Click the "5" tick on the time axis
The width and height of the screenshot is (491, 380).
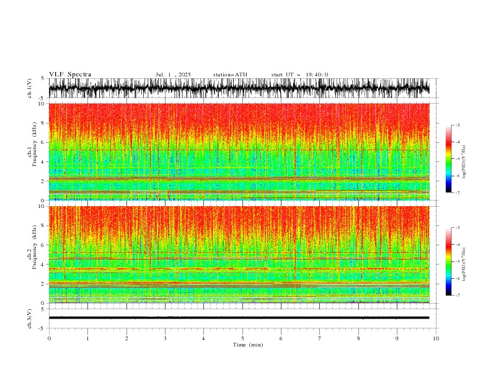point(242,338)
